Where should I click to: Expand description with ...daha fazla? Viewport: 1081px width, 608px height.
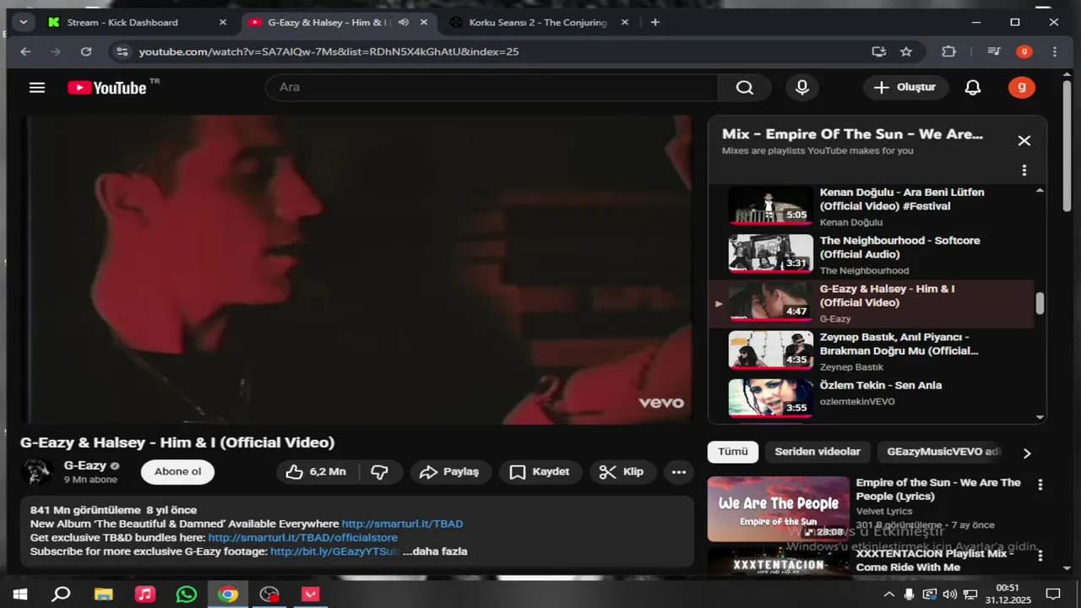point(435,551)
